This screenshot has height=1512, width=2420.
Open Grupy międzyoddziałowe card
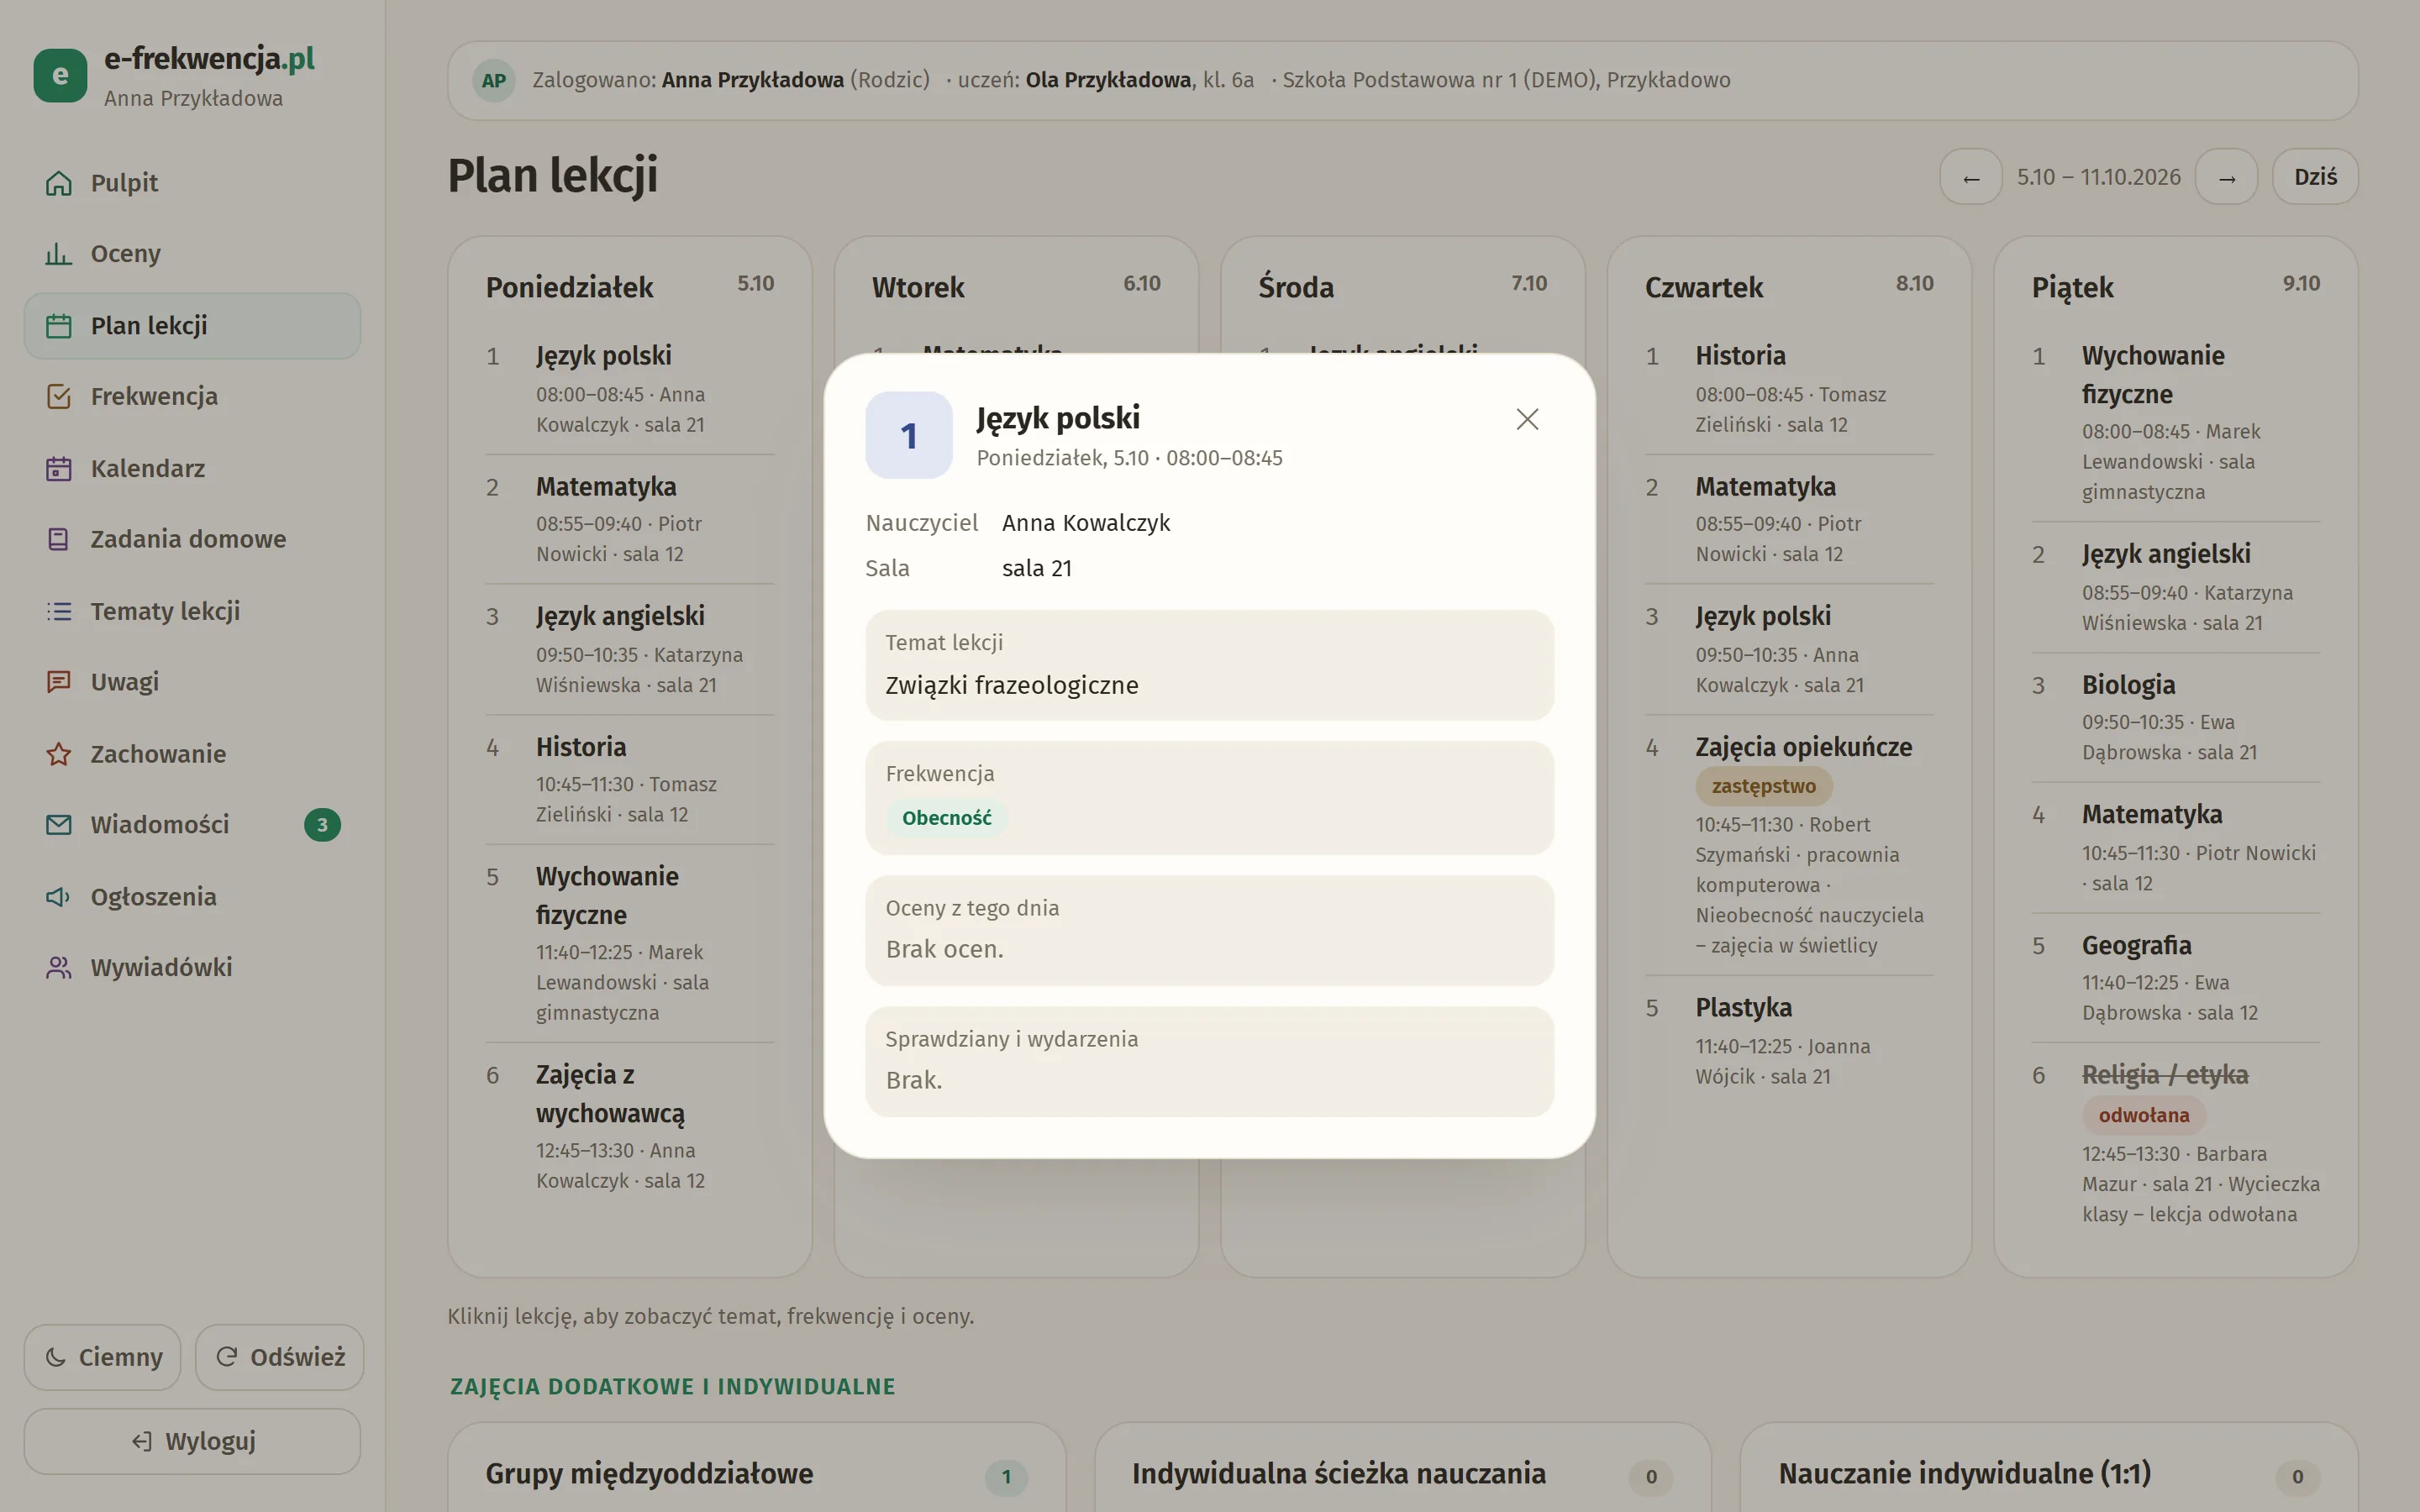pyautogui.click(x=756, y=1467)
